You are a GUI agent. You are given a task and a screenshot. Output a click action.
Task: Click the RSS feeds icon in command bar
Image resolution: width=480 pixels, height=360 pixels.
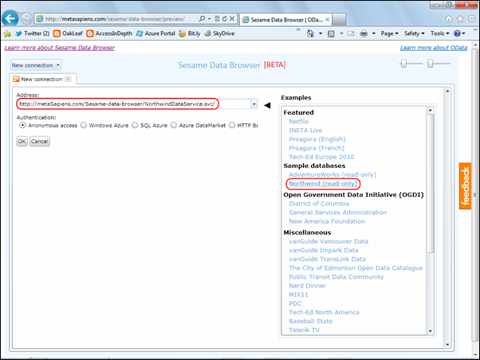point(331,33)
